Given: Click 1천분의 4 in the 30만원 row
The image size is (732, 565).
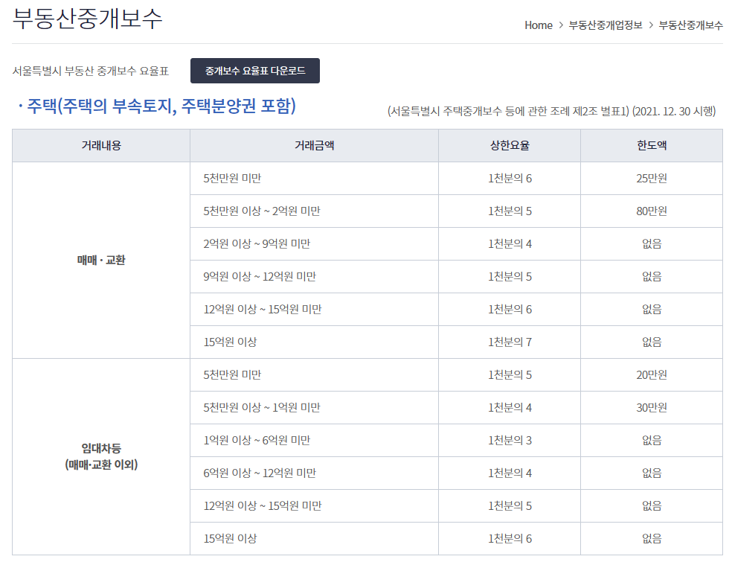Looking at the screenshot, I should 510,407.
